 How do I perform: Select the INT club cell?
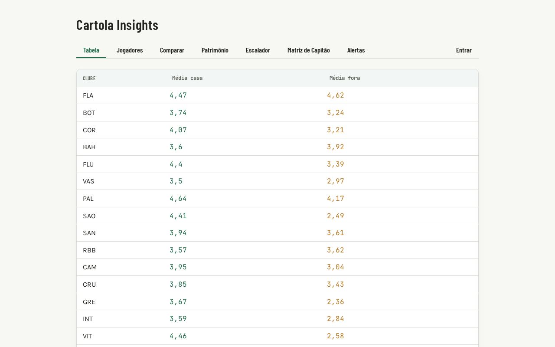88,319
